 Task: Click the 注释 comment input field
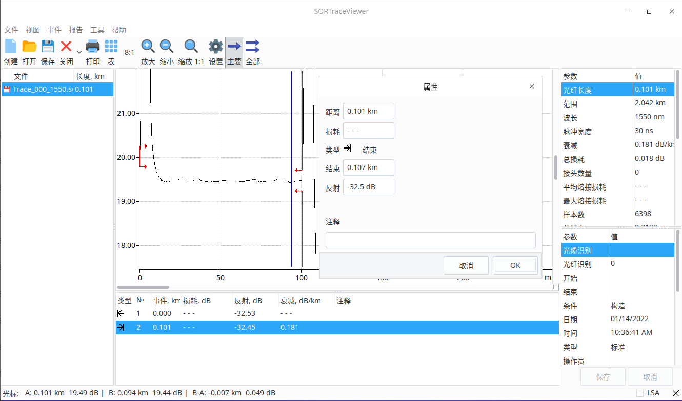click(x=430, y=240)
